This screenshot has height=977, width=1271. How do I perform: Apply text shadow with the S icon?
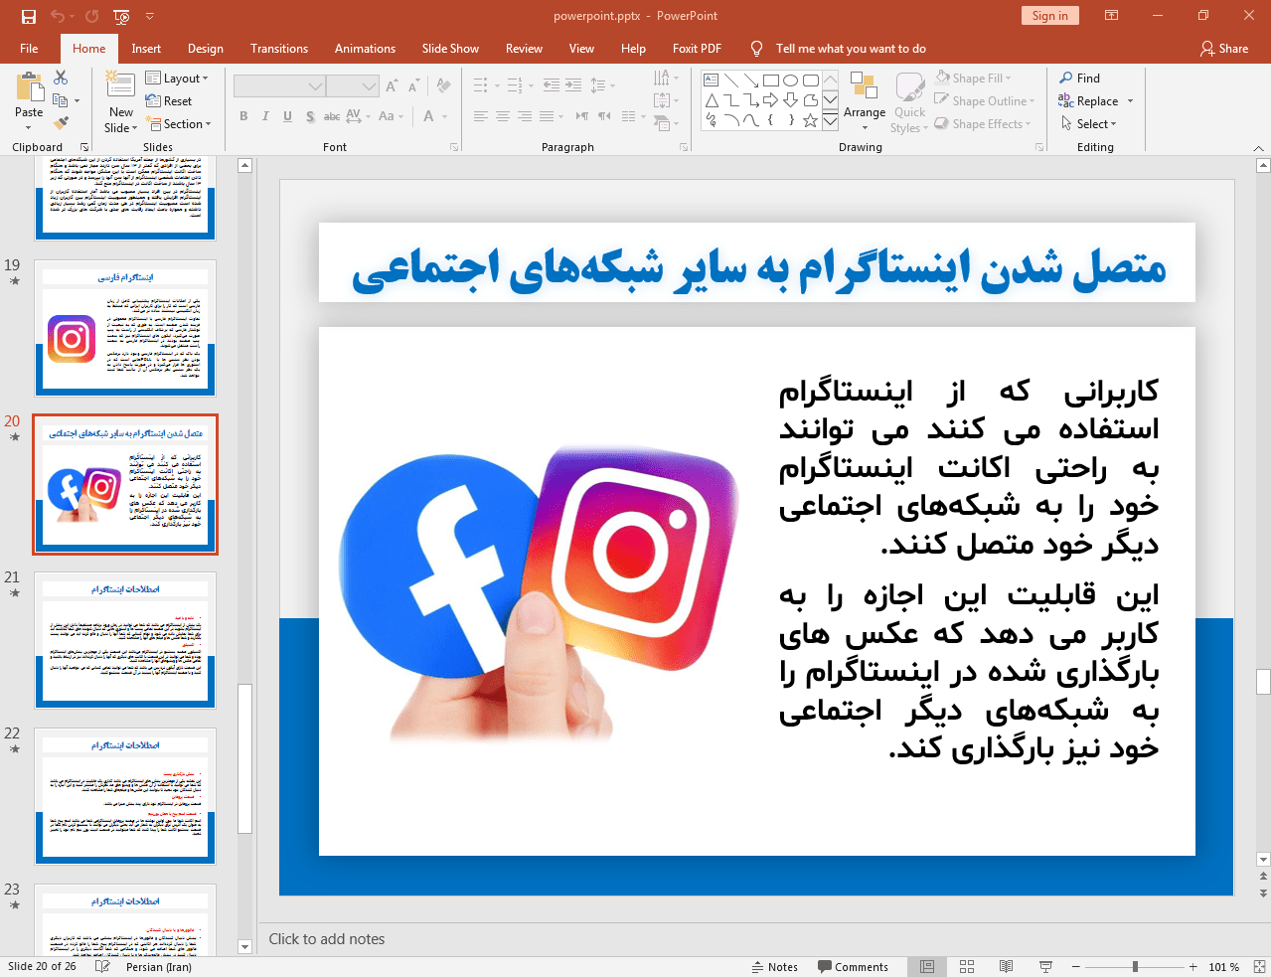tap(310, 116)
